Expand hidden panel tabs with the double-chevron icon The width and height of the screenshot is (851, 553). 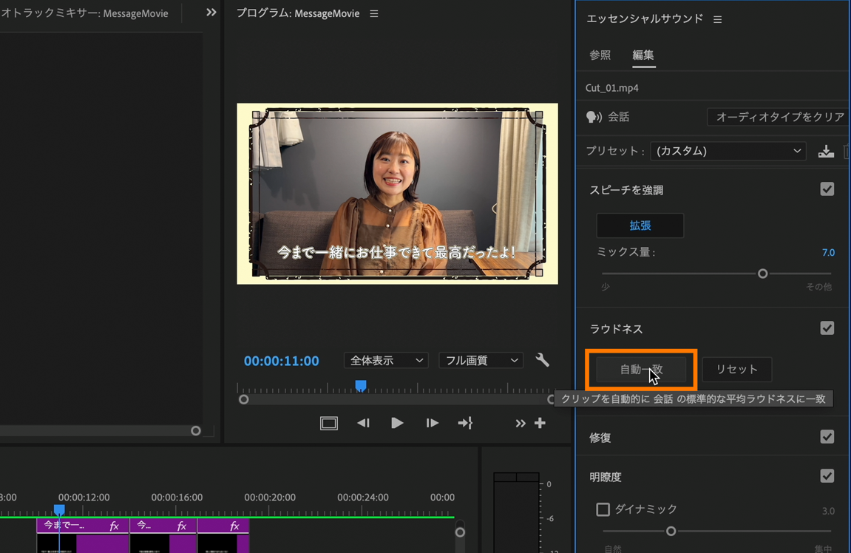pos(211,13)
